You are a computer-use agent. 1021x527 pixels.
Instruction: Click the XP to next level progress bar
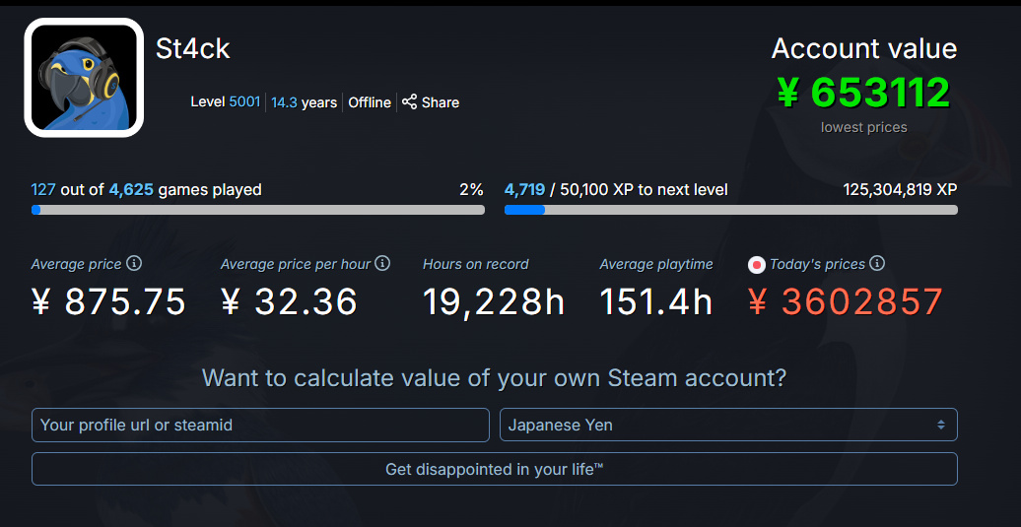[730, 210]
